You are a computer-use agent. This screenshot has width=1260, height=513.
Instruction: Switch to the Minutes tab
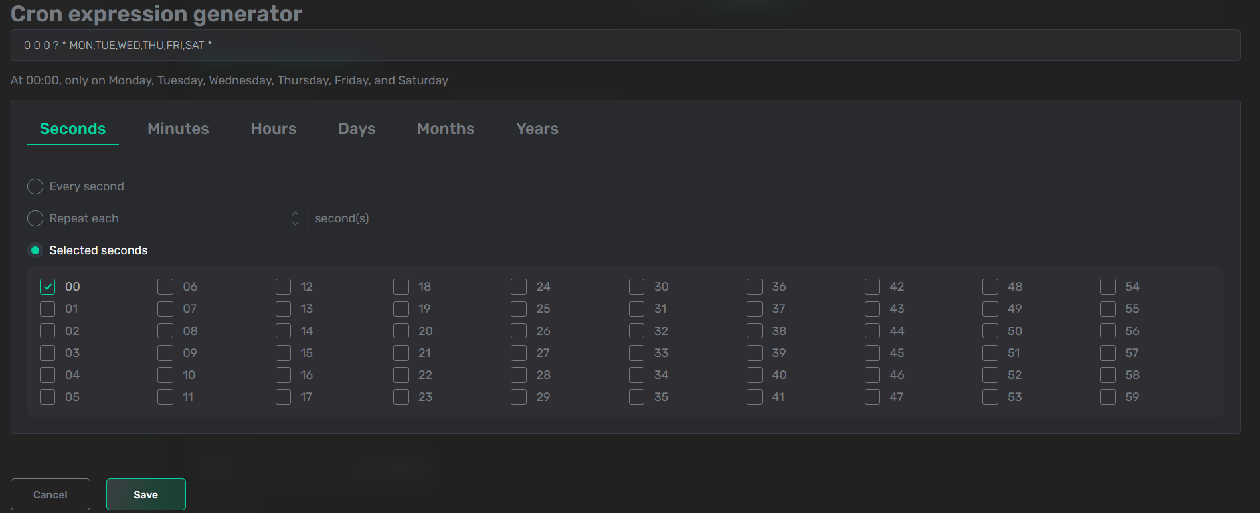(x=178, y=129)
